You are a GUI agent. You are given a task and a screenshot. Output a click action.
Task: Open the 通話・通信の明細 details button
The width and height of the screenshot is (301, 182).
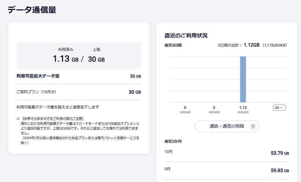(x=227, y=126)
